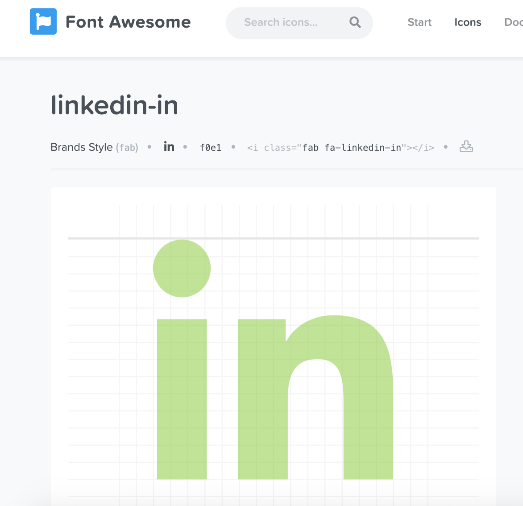
Task: Open the Start menu item
Action: click(x=419, y=22)
